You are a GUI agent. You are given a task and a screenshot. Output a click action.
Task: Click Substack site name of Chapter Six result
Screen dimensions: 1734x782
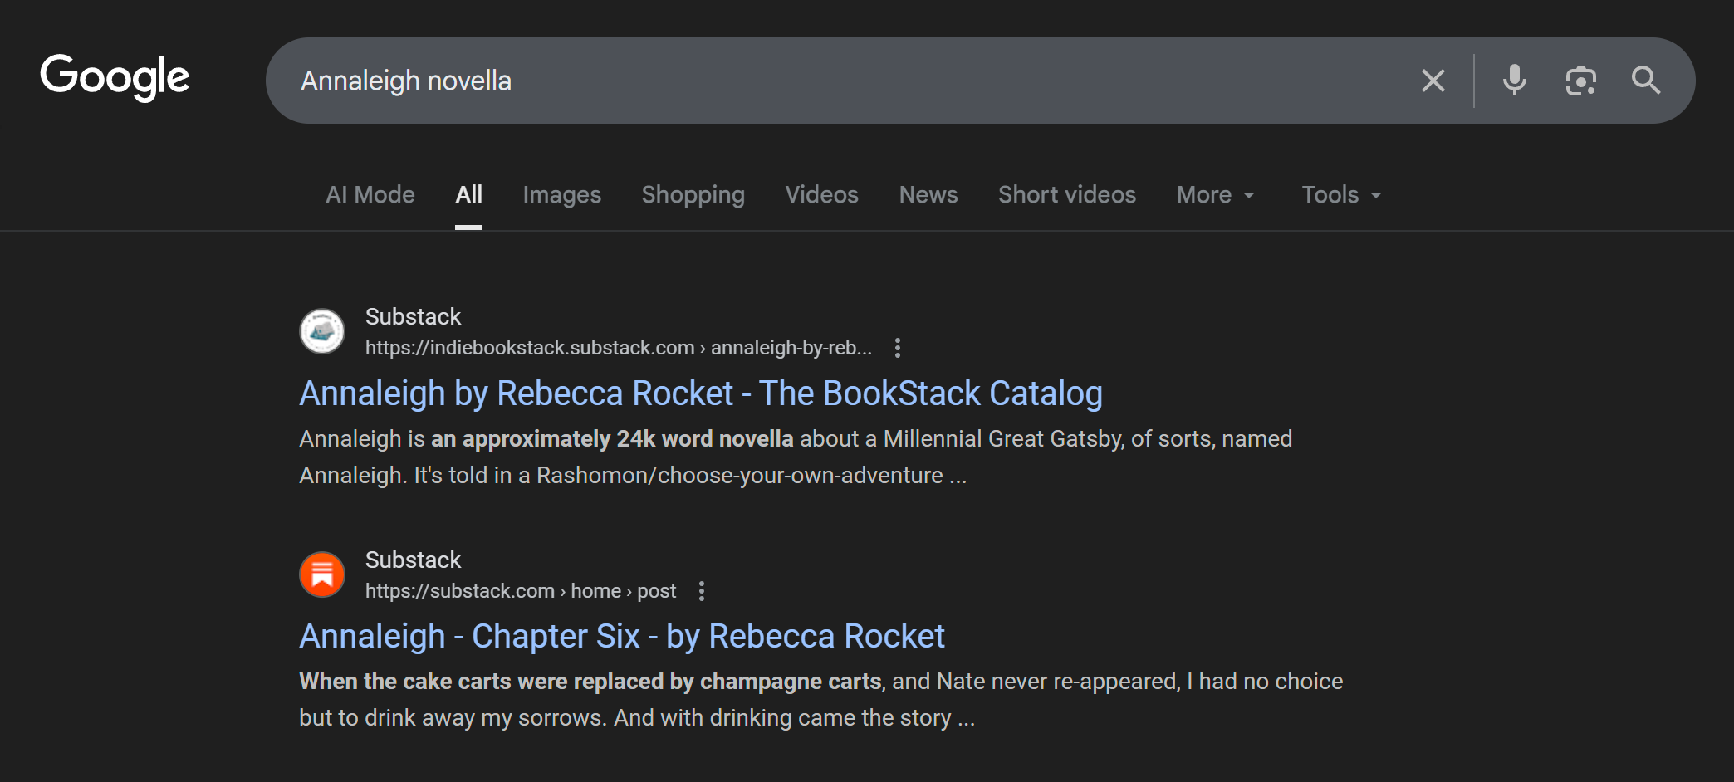click(413, 560)
